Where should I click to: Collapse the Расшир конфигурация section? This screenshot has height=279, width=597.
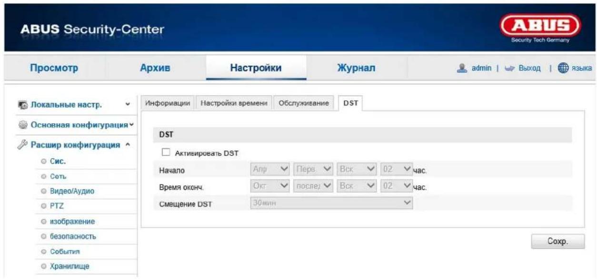pos(128,145)
